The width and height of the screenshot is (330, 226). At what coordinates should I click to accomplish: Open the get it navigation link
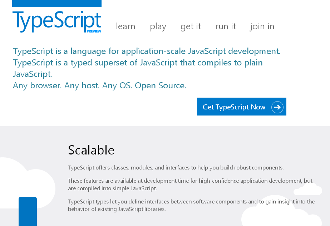[191, 26]
